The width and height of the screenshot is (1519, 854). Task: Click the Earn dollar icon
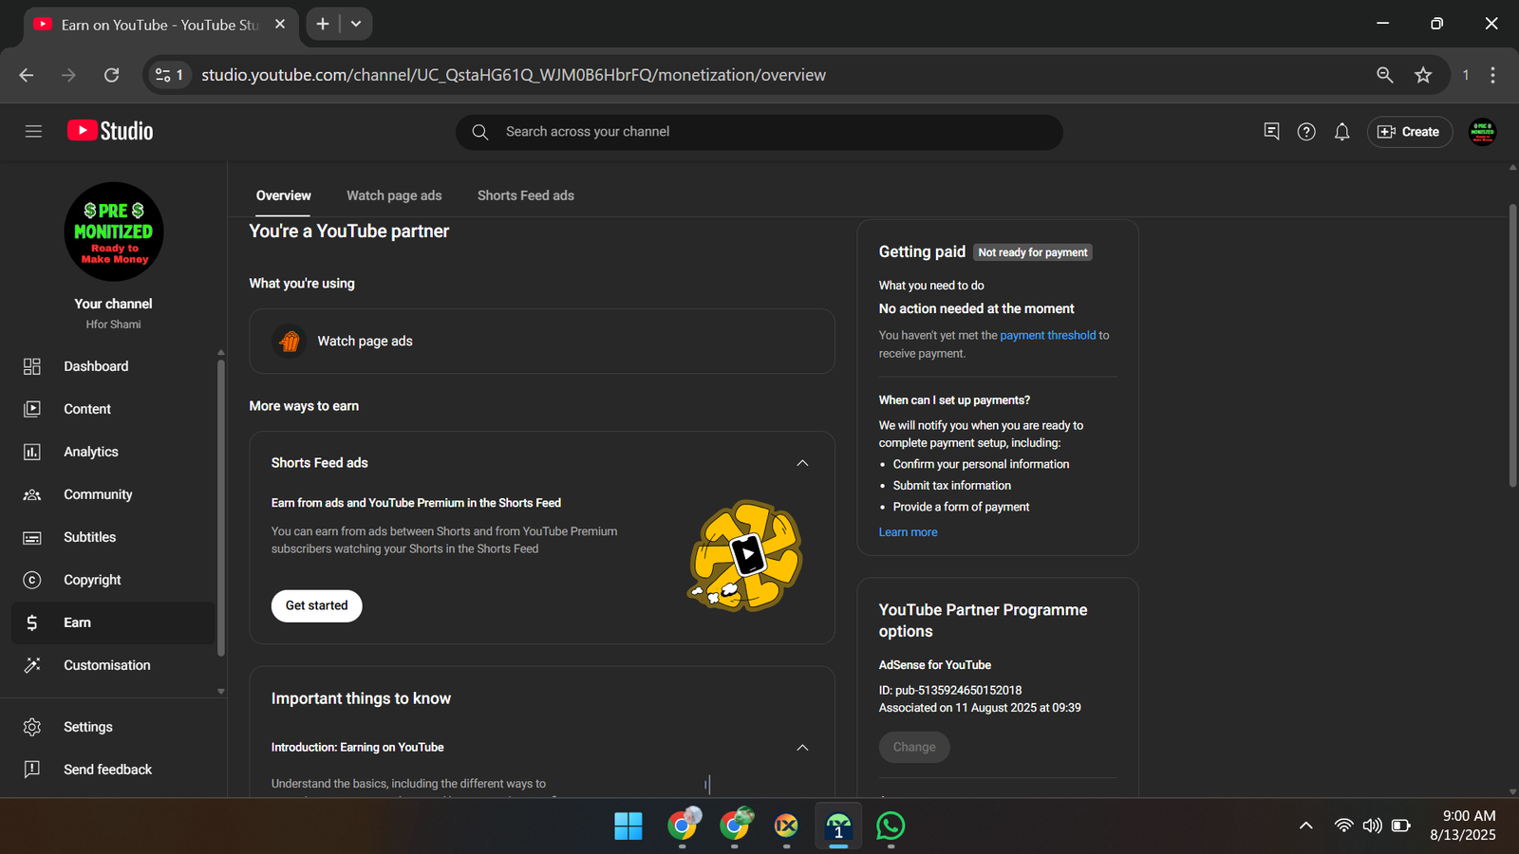tap(32, 622)
